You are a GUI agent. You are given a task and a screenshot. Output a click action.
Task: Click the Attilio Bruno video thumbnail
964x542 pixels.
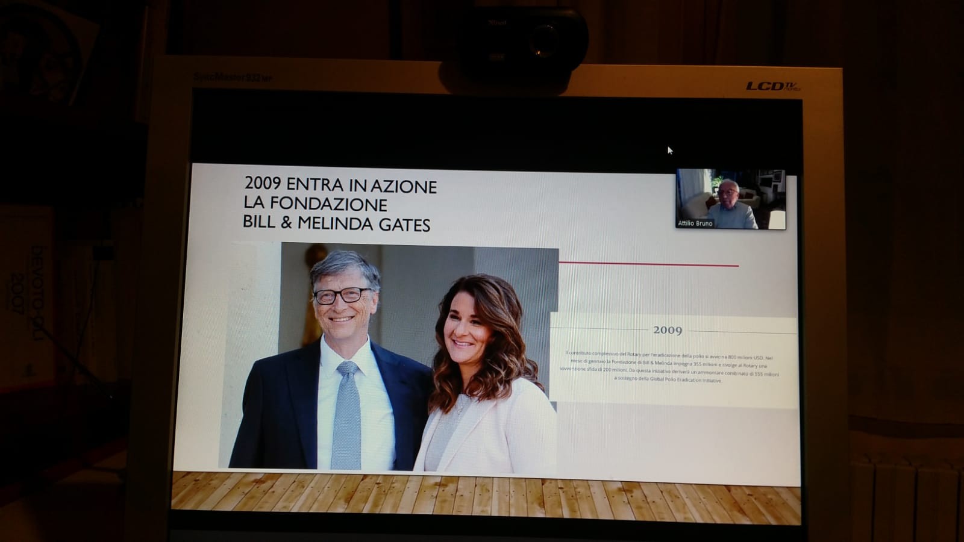[x=731, y=199]
